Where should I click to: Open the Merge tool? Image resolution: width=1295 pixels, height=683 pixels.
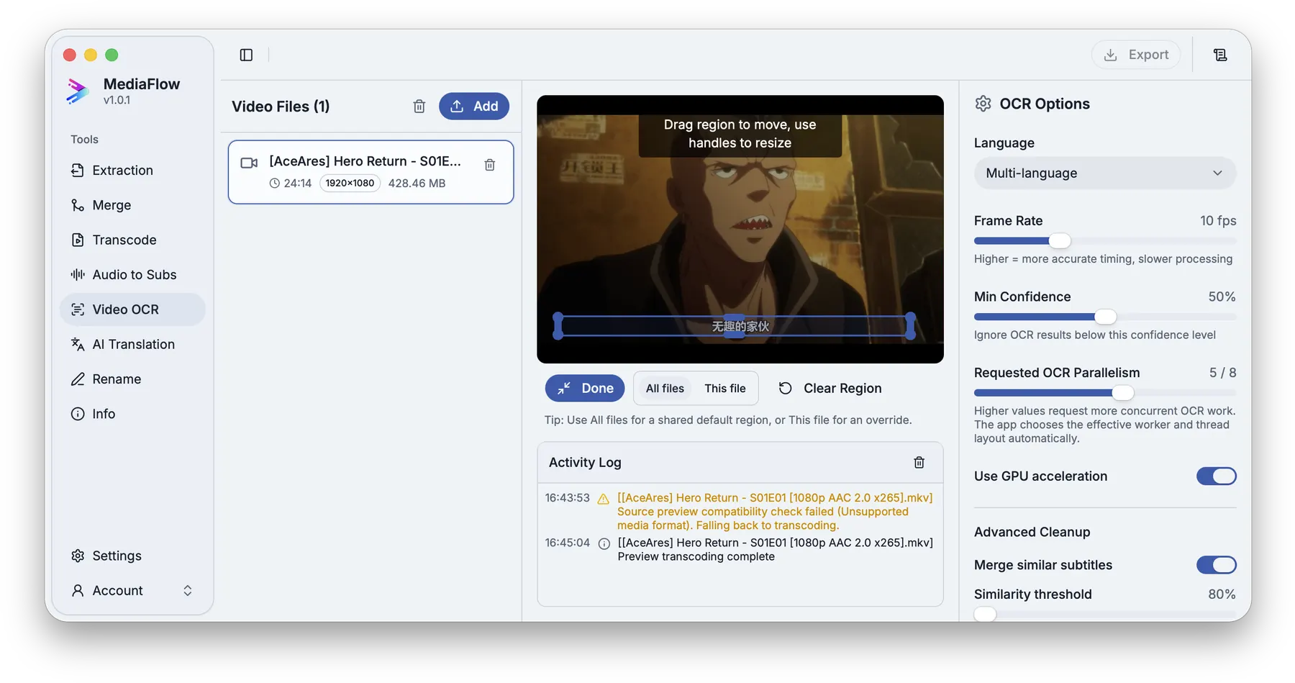pyautogui.click(x=132, y=205)
